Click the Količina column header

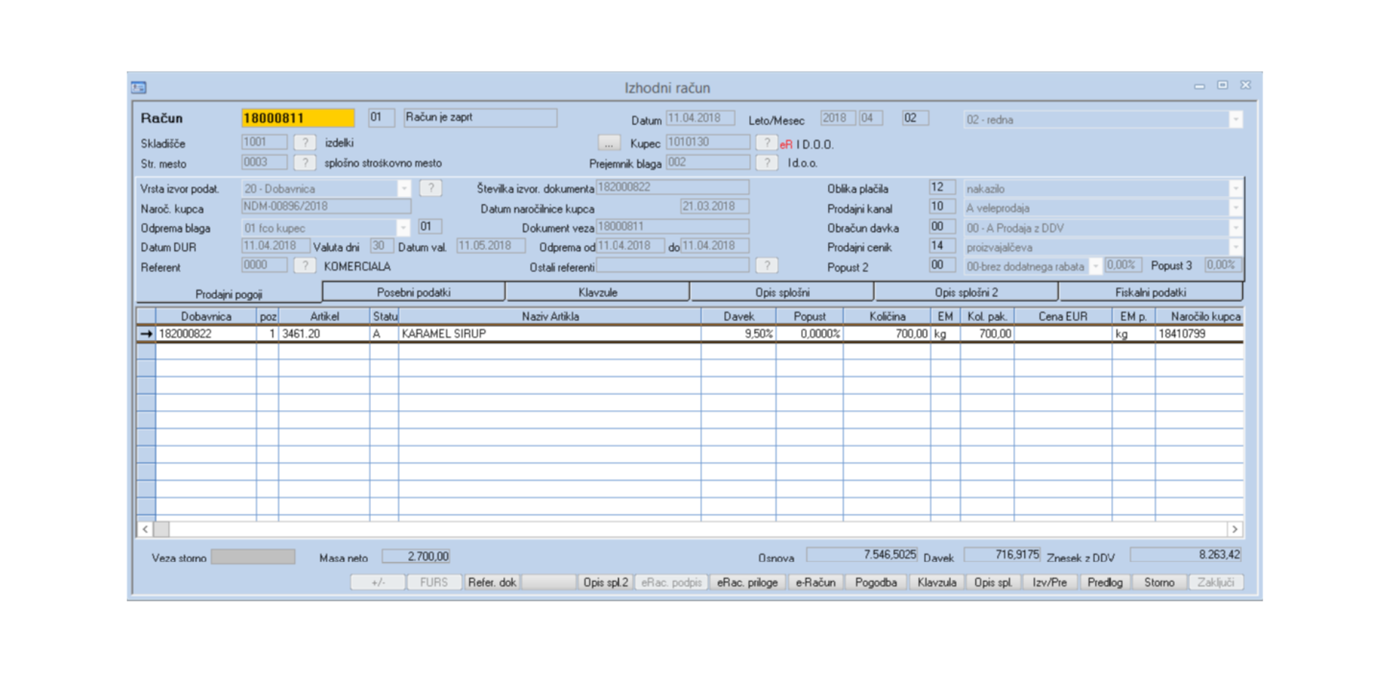pos(887,317)
